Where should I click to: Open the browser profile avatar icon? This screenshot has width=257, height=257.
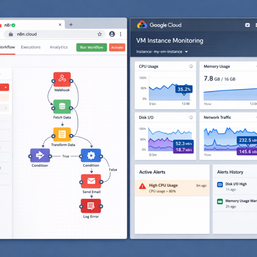tap(112, 34)
